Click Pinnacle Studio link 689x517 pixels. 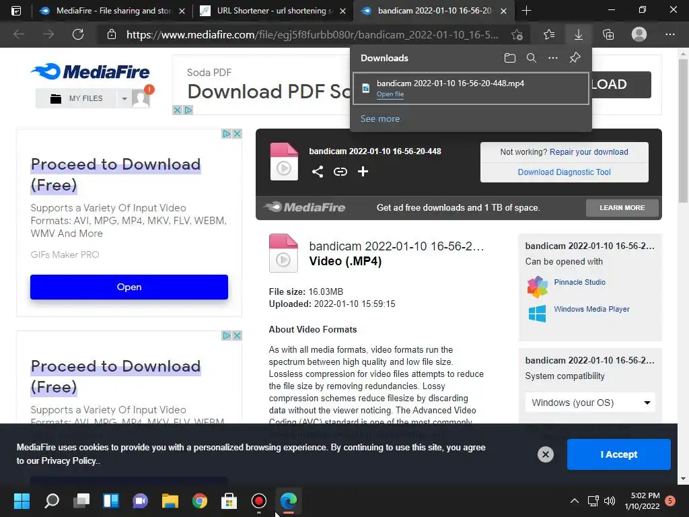click(579, 282)
